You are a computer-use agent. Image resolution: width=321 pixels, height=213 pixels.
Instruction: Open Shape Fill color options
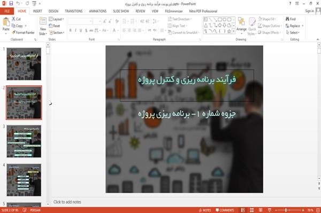click(267, 19)
